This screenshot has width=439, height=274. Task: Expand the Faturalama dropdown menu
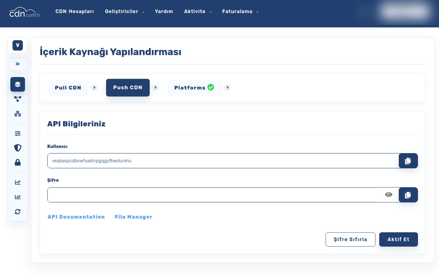(241, 12)
